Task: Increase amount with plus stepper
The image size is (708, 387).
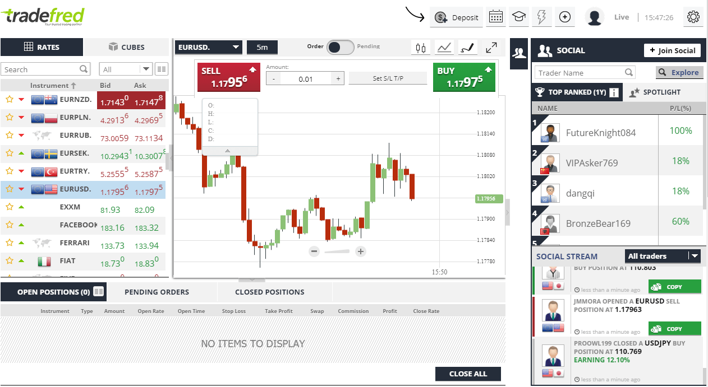Action: point(338,79)
